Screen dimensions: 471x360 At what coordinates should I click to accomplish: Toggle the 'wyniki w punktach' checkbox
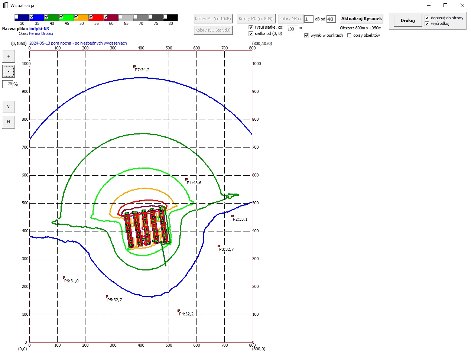[x=306, y=35]
